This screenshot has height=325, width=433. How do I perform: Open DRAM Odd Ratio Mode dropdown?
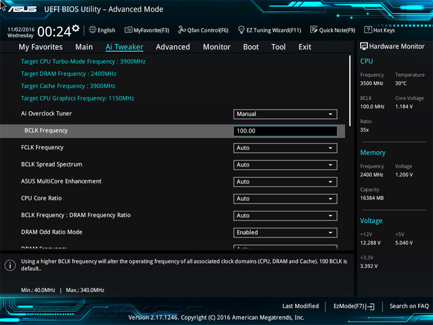pyautogui.click(x=285, y=232)
